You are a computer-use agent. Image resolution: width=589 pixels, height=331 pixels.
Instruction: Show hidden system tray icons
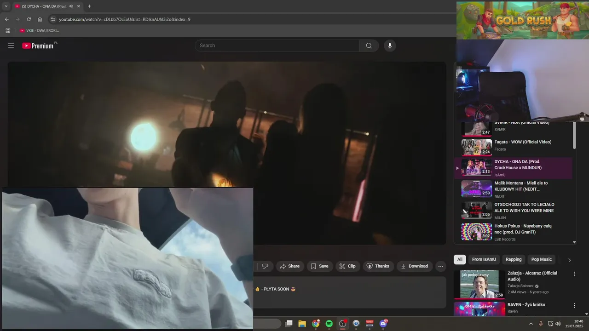tap(531, 324)
